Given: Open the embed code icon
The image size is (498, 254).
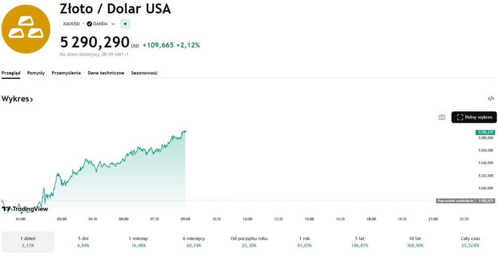Looking at the screenshot, I should coord(491,99).
